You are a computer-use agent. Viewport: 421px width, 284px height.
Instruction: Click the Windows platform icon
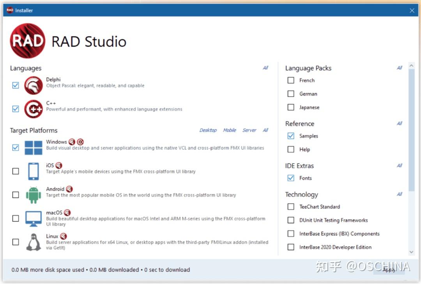[x=33, y=148]
